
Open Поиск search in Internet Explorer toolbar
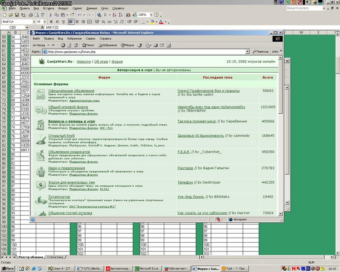pyautogui.click(x=88, y=45)
